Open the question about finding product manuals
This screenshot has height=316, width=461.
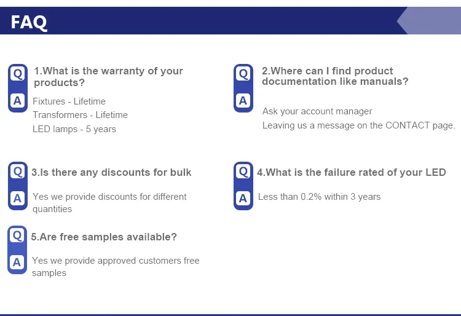pos(335,76)
